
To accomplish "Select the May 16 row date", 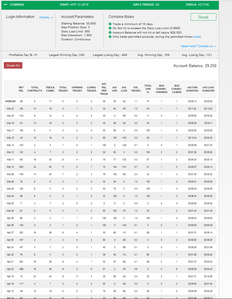I will point(10,138).
